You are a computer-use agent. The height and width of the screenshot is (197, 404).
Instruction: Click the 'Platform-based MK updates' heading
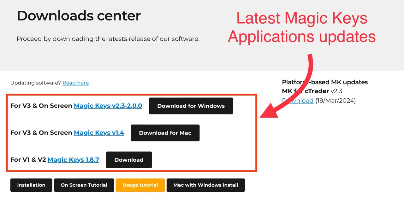325,82
